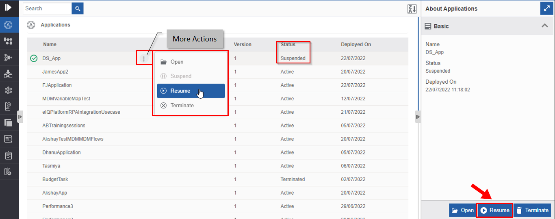The height and width of the screenshot is (219, 555).
Task: Click the magnifier search button
Action: click(x=78, y=8)
